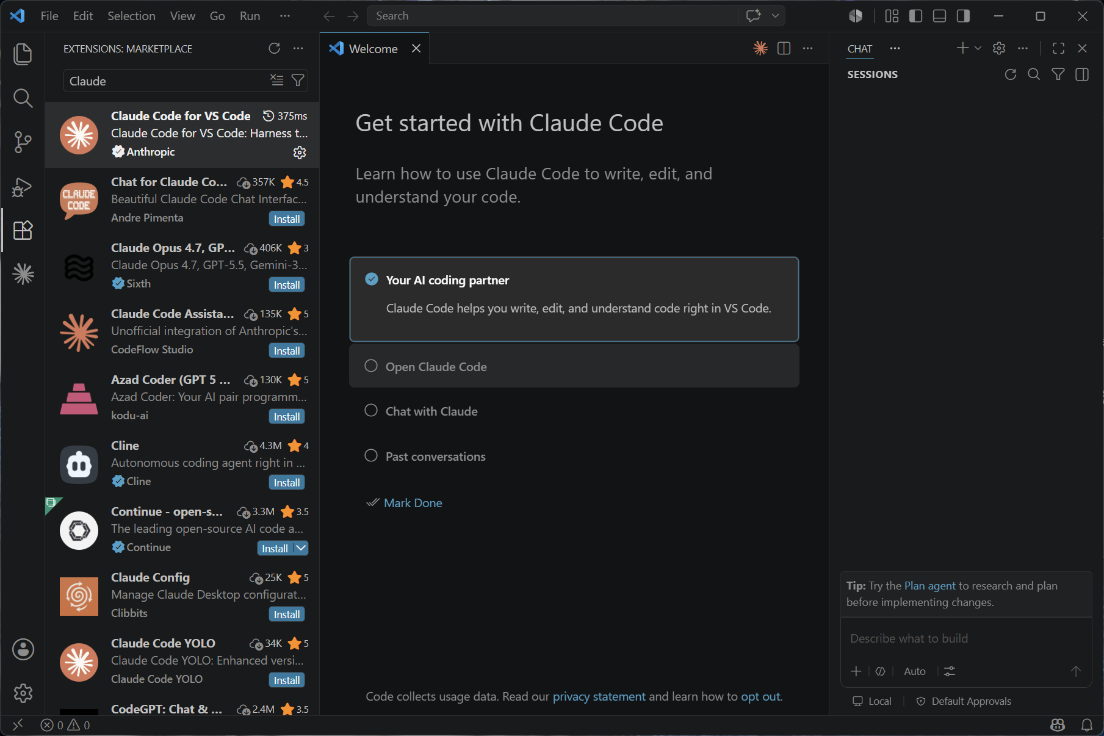This screenshot has height=736, width=1104.
Task: Refresh the Extensions Marketplace list
Action: point(275,48)
